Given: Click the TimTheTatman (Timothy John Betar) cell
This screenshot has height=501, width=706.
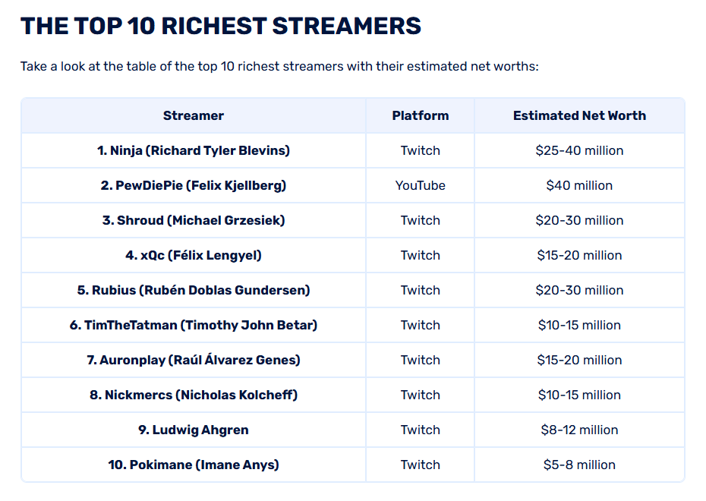Looking at the screenshot, I should (x=194, y=325).
